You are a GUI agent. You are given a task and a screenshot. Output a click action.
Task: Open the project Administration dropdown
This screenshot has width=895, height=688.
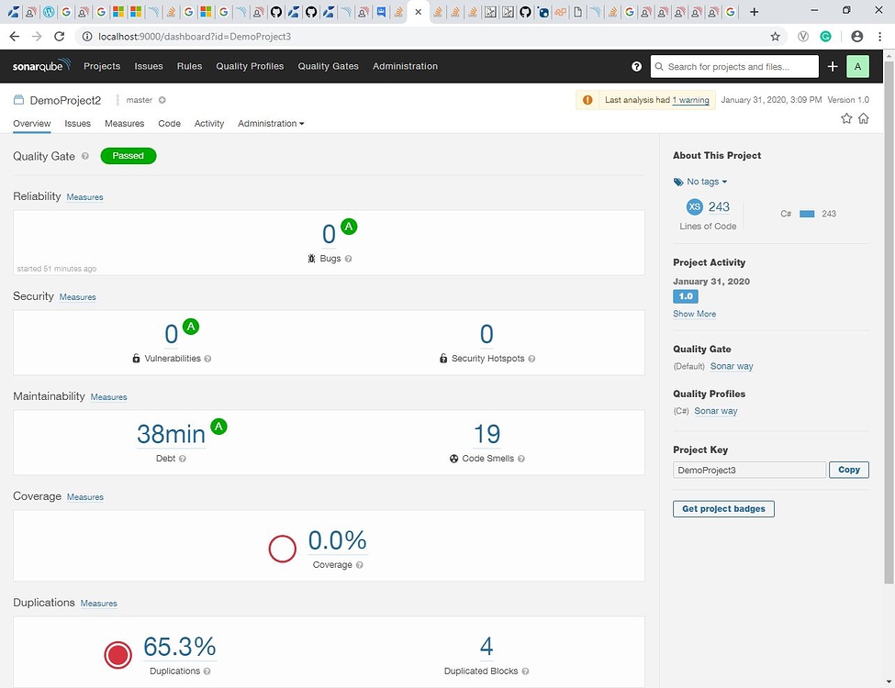pos(271,124)
